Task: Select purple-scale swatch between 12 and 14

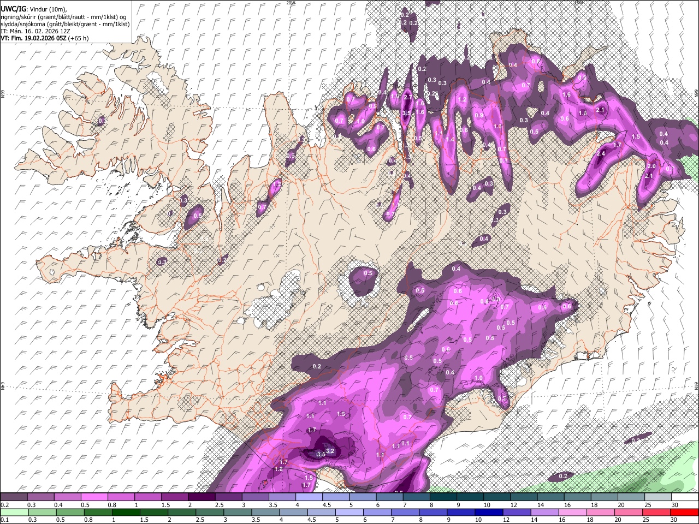Action: click(x=524, y=497)
